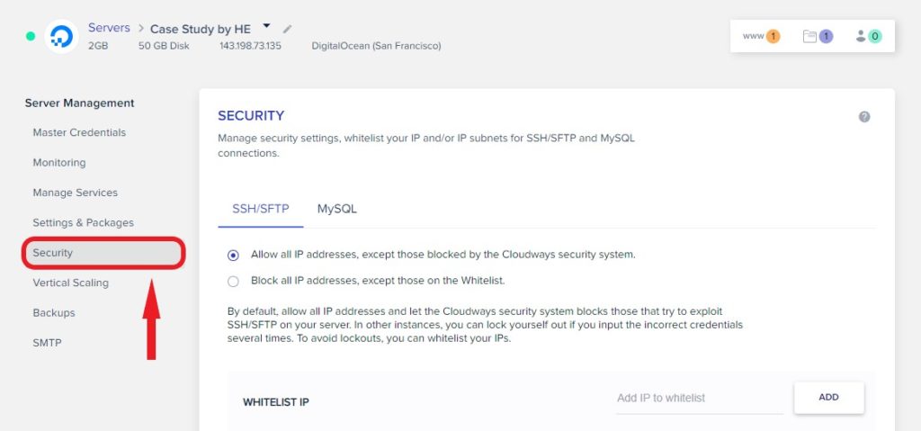
Task: Focus the Add IP to whitelist field
Action: tap(700, 398)
